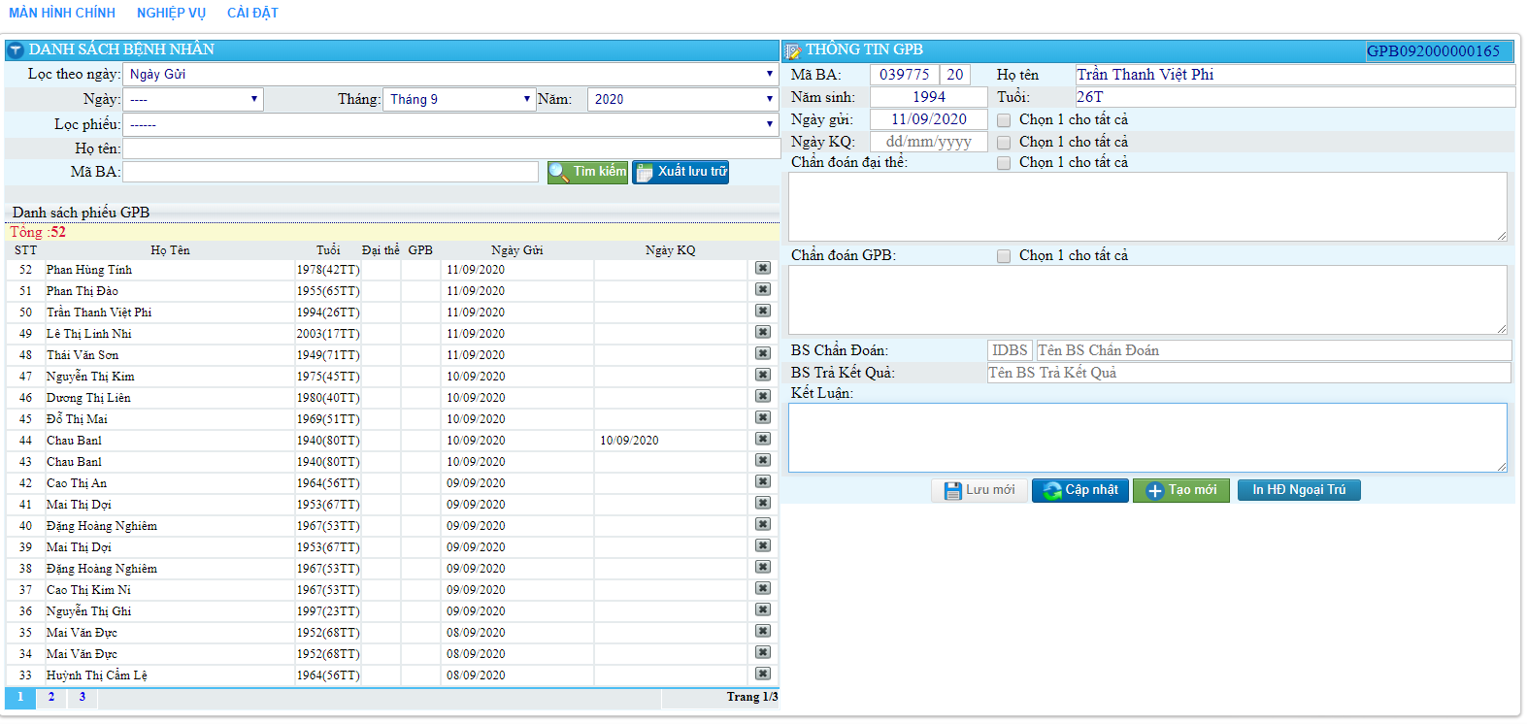Screen dimensions: 1527x724
Task: Click delete icon for Trần Thanh Việt Phi row
Action: tap(763, 312)
